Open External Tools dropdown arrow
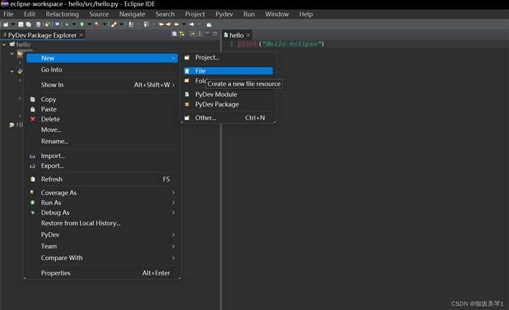This screenshot has width=509, height=310. pos(105,24)
